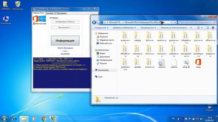Show hidden toolbar commands chevron
Image resolution: width=218 pixels, height=122 pixels.
point(191,28)
